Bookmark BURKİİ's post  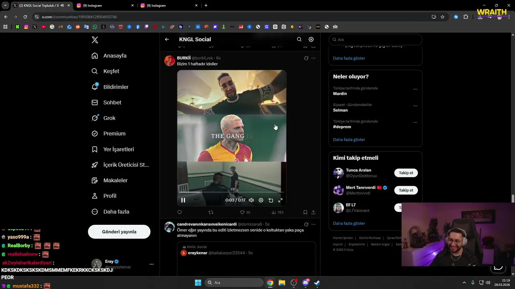[x=305, y=212]
